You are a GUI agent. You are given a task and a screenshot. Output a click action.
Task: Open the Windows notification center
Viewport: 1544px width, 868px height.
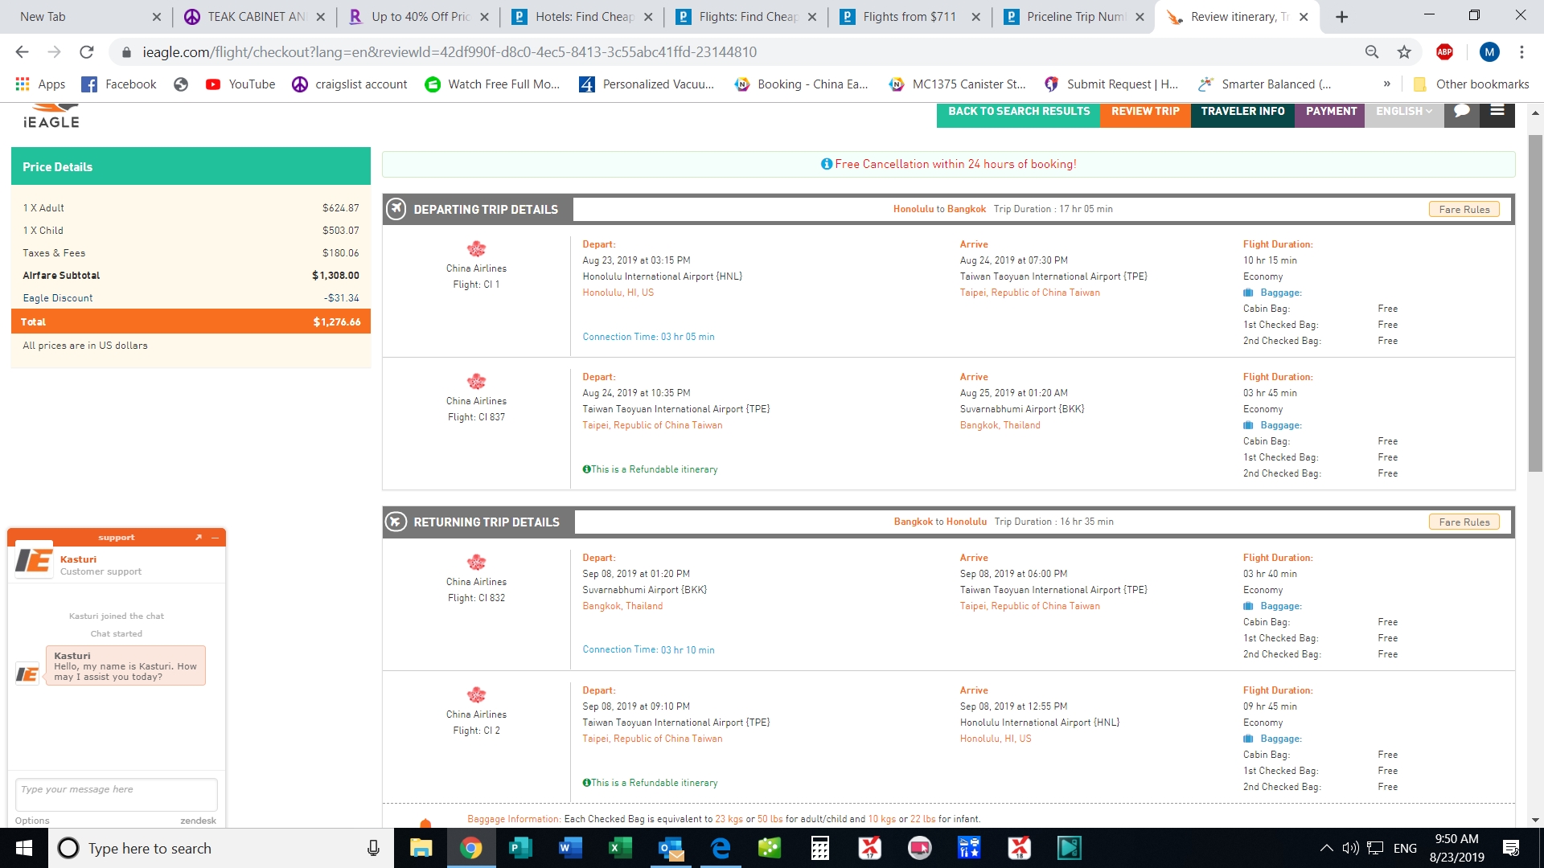point(1511,848)
